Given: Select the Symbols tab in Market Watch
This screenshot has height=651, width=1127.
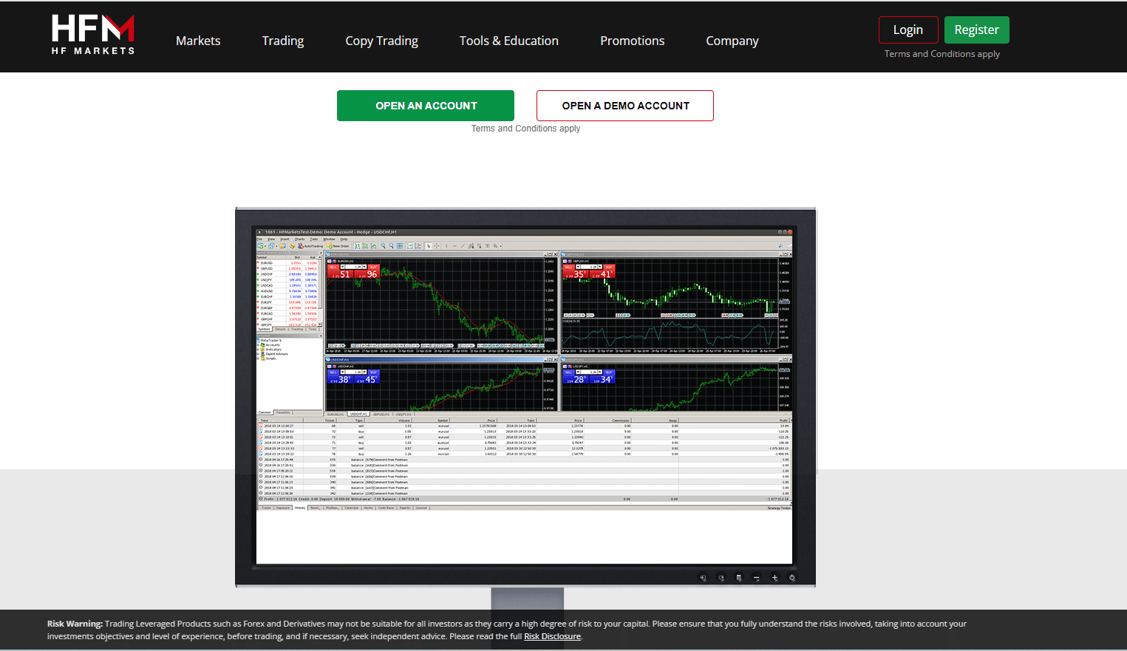Looking at the screenshot, I should 265,329.
